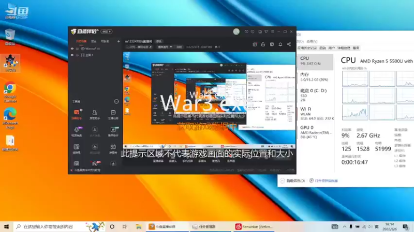This screenshot has height=232, width=414.
Task: Select 磁盘 0 (C: D:) in sidebar
Action: (x=315, y=95)
